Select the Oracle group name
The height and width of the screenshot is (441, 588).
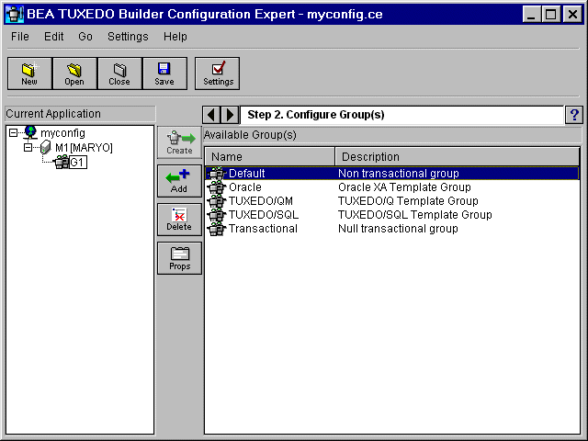click(245, 187)
